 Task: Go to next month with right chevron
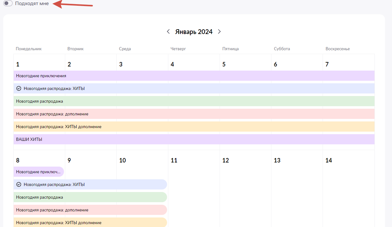pyautogui.click(x=219, y=31)
